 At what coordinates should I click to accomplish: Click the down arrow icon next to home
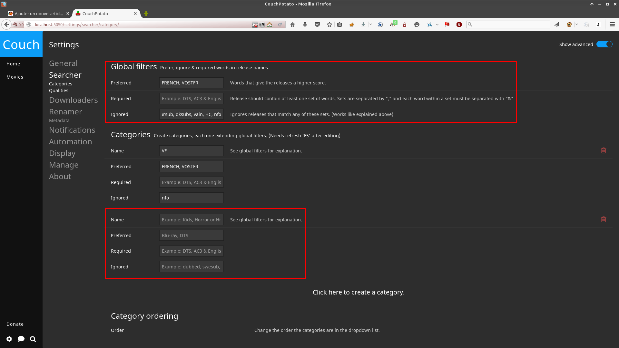(x=305, y=24)
